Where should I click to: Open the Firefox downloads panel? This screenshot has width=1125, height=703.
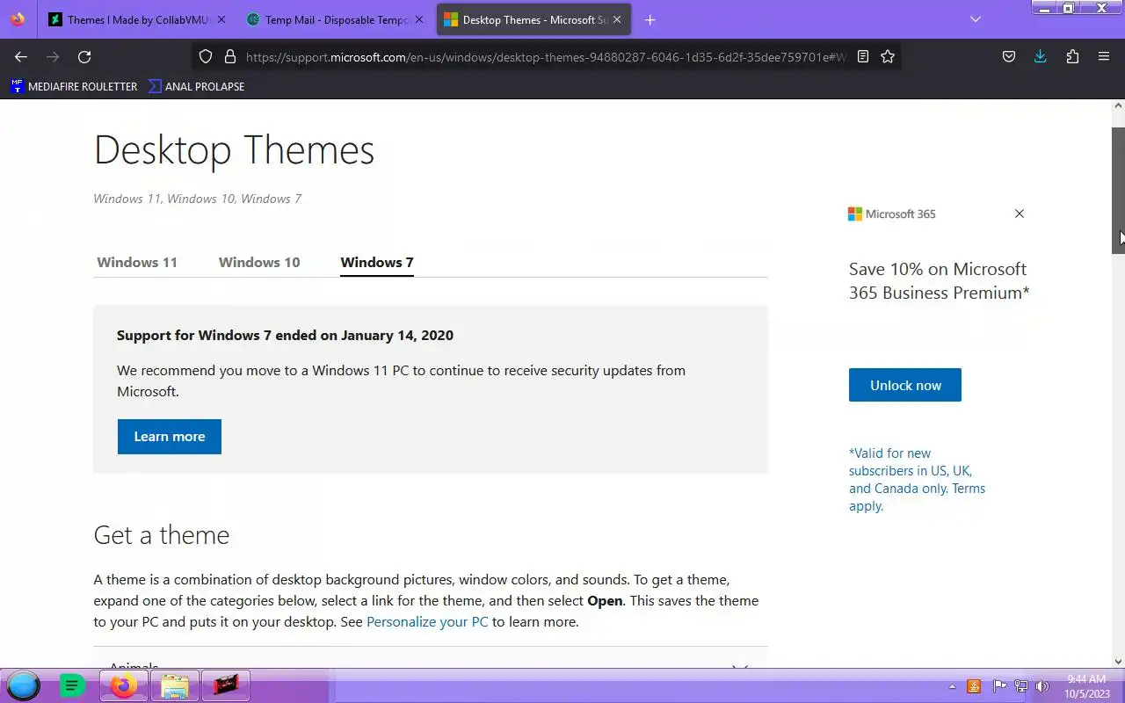[x=1041, y=56]
